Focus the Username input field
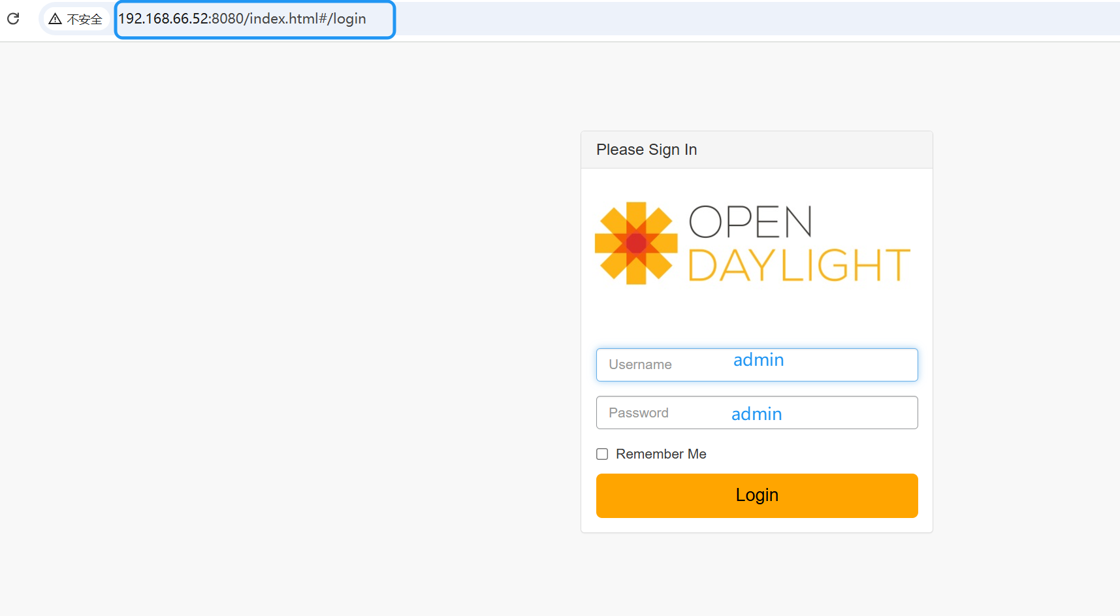The image size is (1120, 616). coord(757,365)
